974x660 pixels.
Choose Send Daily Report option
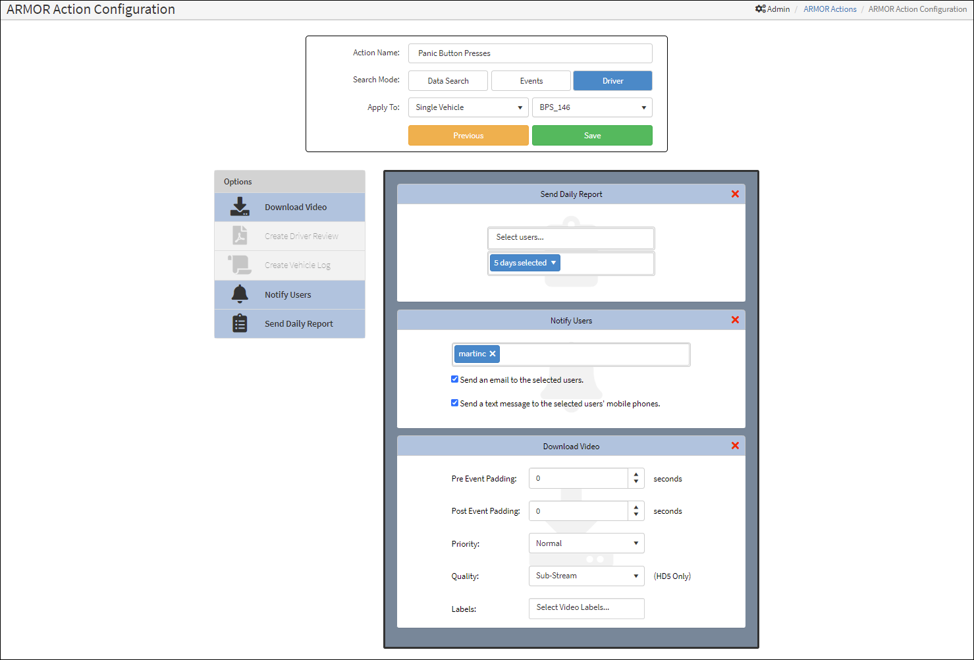(290, 323)
